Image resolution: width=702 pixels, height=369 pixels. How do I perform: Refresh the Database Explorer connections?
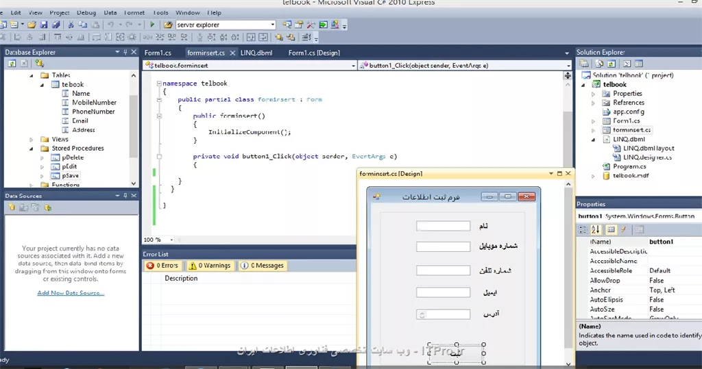point(12,64)
